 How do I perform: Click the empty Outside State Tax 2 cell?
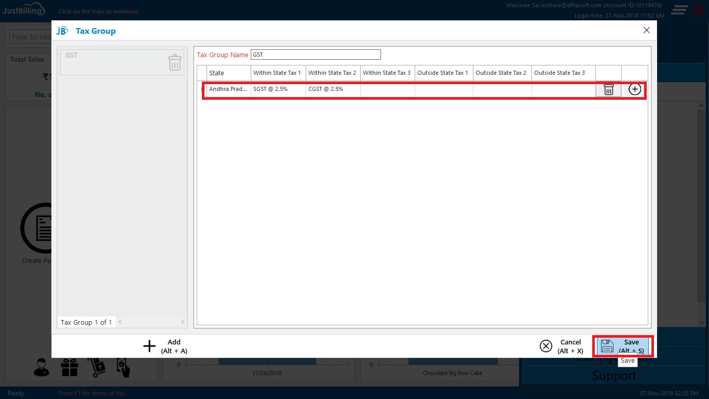(502, 89)
